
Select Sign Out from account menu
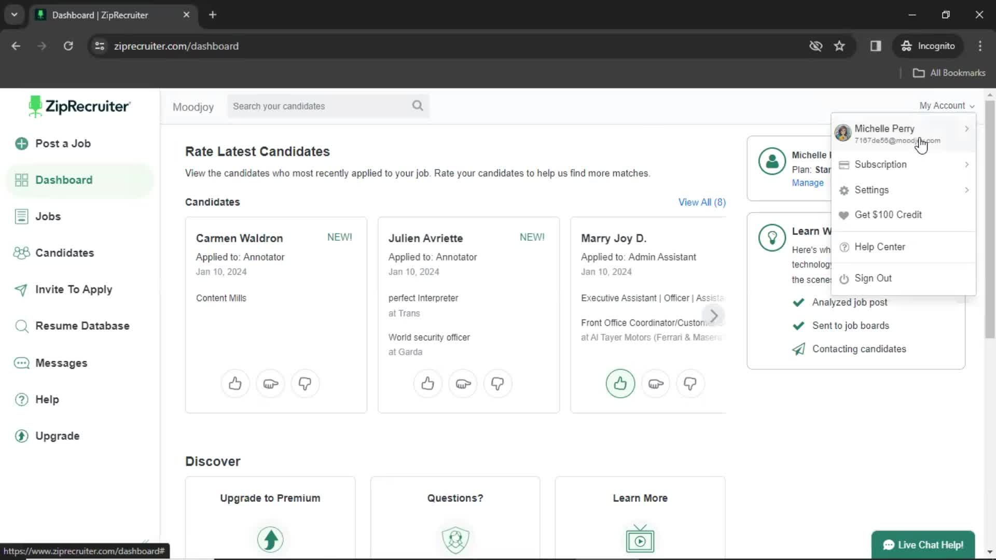click(x=873, y=277)
